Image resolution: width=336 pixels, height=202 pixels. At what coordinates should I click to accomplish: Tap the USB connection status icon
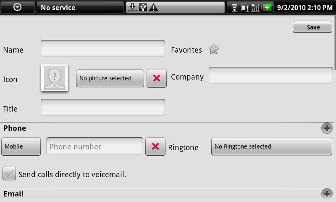(143, 7)
